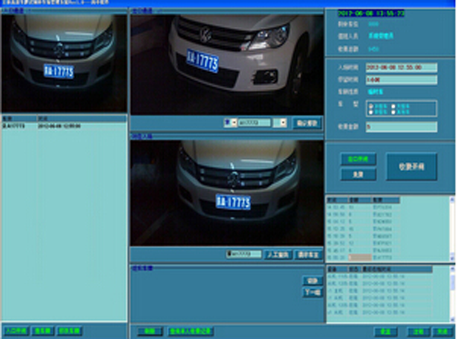Viewport: 457px width, 339px height.
Task: Click the upper button in the vehicle queue panel
Action: [x=312, y=280]
